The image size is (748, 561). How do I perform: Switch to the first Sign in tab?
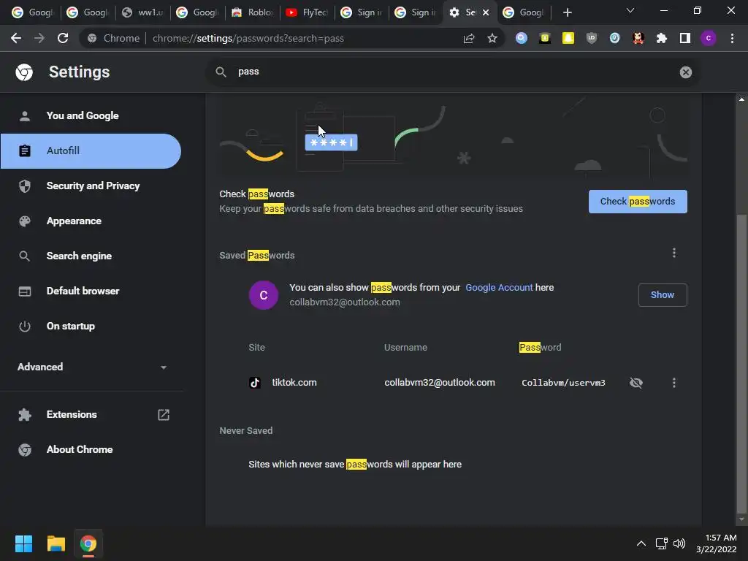tap(362, 12)
